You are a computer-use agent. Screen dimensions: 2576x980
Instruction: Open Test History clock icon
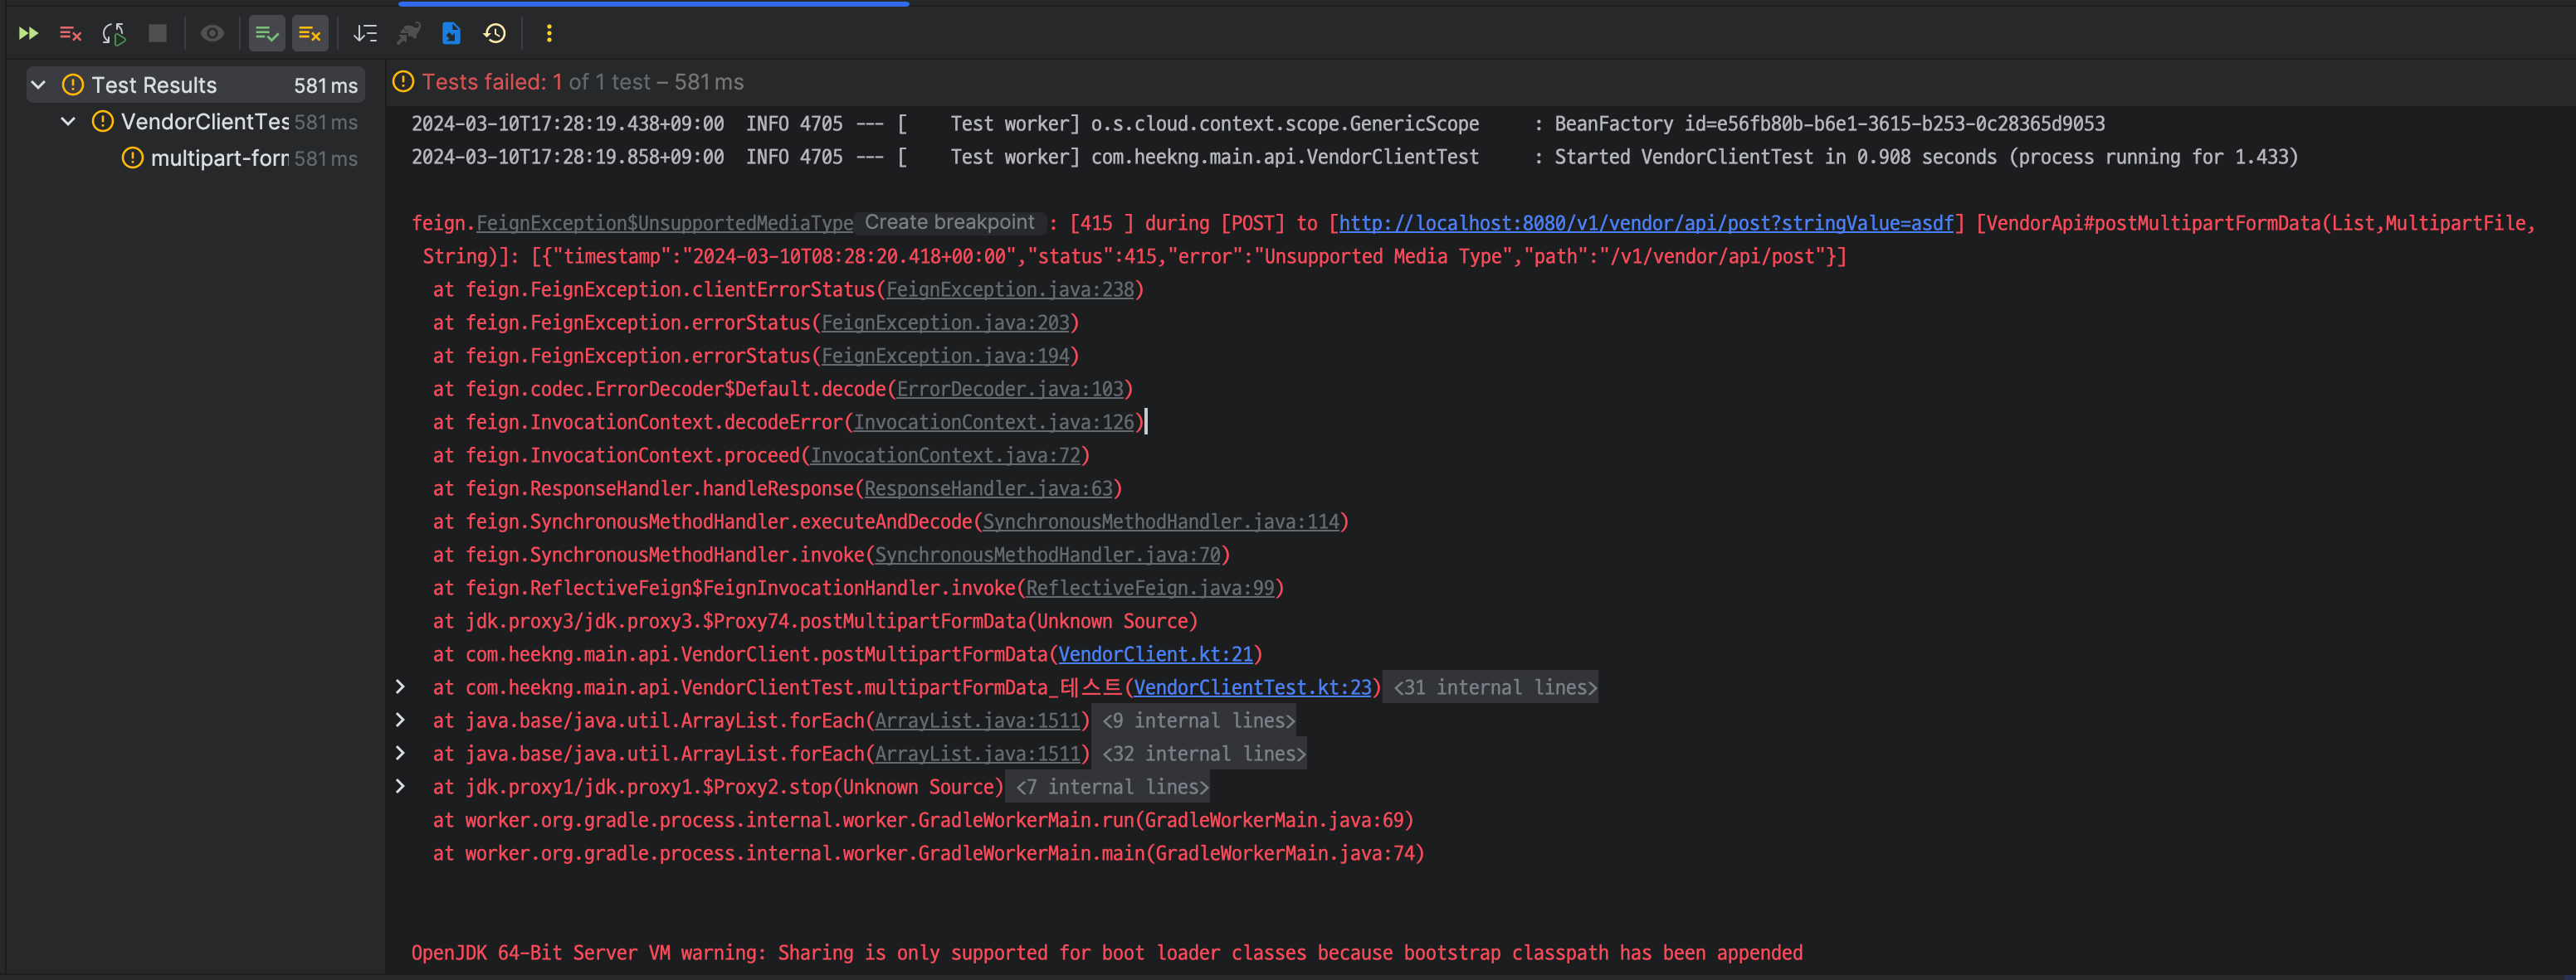coord(494,33)
